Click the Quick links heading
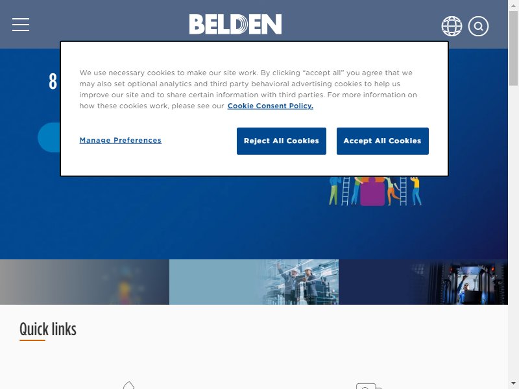Screen dimensions: 519x389 coord(48,329)
